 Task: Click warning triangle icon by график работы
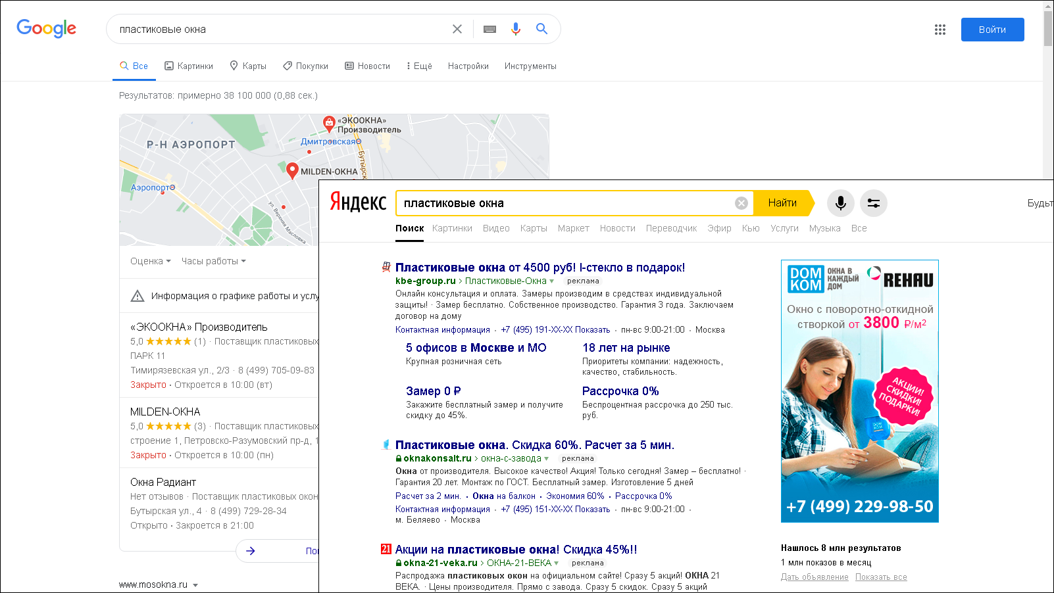(138, 296)
